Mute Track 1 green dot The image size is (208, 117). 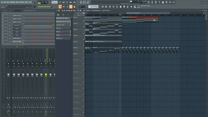click(x=84, y=21)
